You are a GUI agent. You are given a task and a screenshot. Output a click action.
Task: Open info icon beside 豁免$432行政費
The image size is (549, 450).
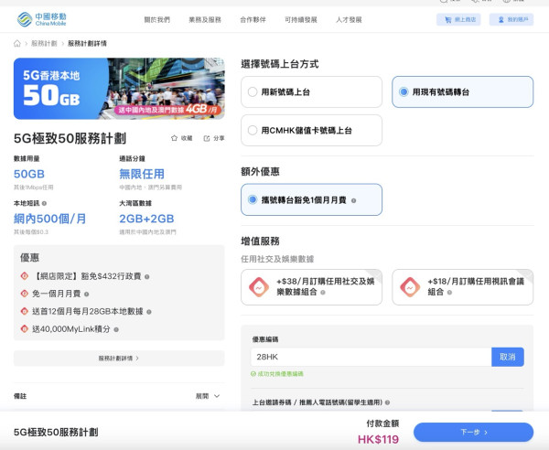click(147, 277)
